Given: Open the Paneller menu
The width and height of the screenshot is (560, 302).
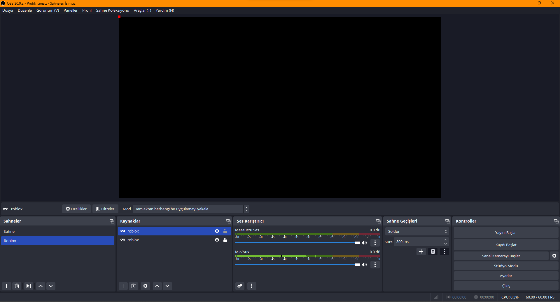Looking at the screenshot, I should pyautogui.click(x=71, y=10).
